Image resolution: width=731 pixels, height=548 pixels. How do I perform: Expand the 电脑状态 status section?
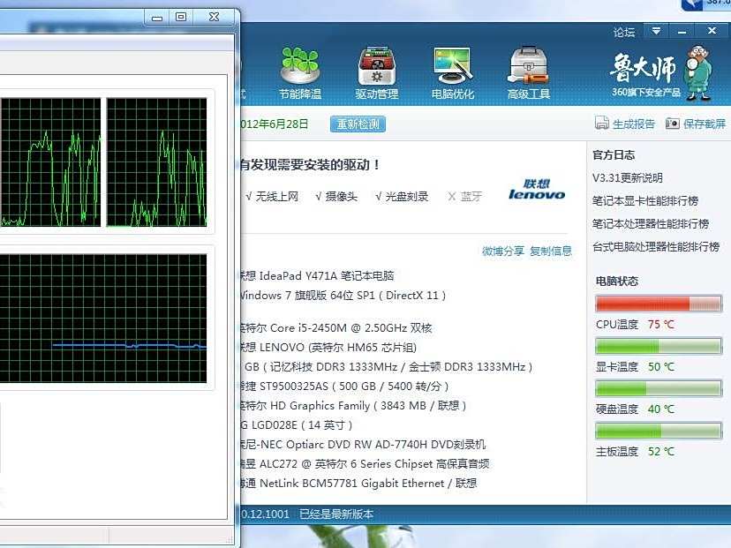point(617,281)
